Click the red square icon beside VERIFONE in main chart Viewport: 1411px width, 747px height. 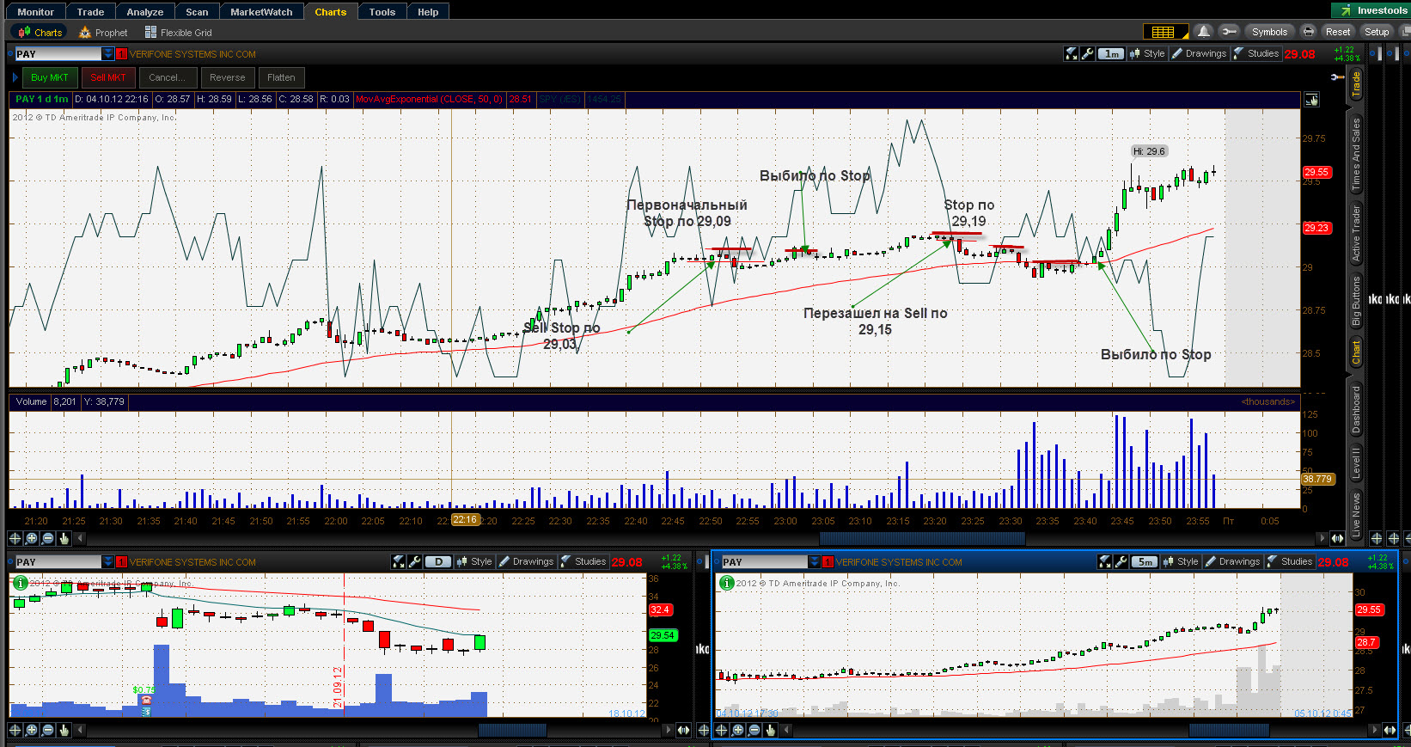coord(121,54)
